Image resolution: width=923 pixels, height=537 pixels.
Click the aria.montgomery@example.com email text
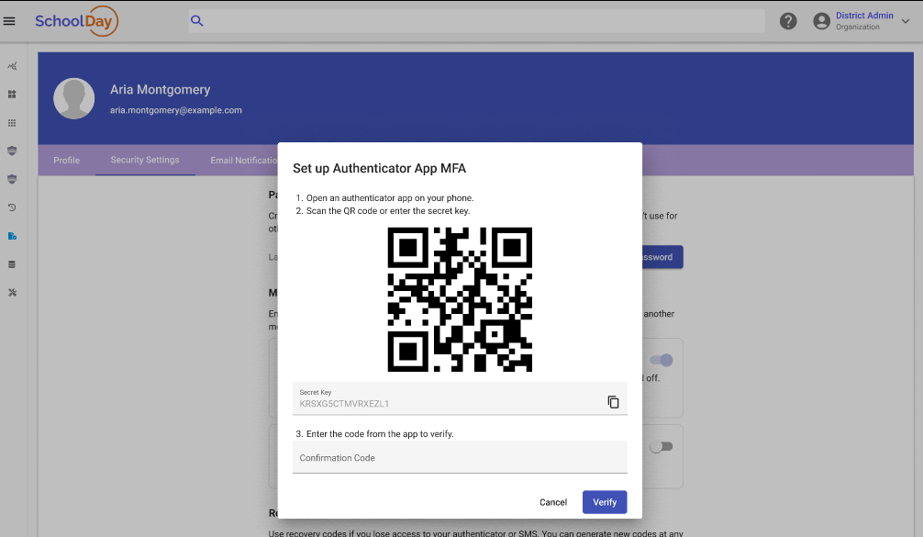pyautogui.click(x=175, y=110)
